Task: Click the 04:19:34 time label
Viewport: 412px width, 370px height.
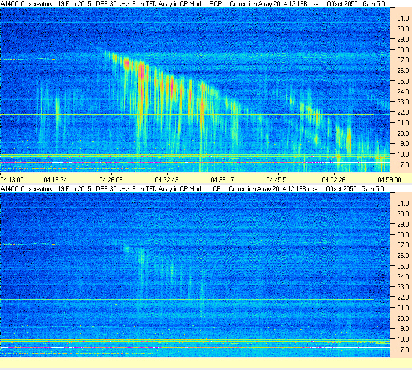Action: tap(55, 180)
